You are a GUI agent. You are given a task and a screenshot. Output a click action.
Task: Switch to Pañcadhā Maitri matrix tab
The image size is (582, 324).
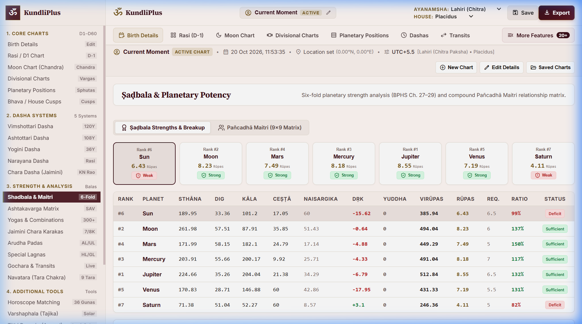coord(260,127)
